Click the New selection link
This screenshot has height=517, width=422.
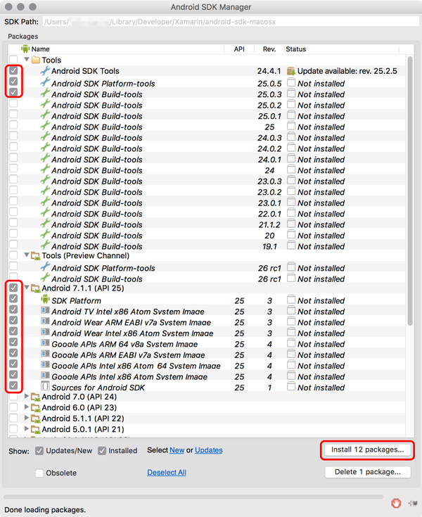177,450
